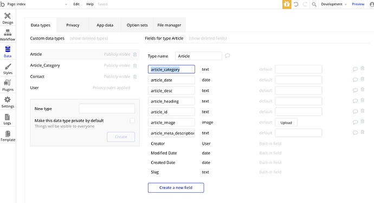Image resolution: width=374 pixels, height=203 pixels.
Task: Switch to the File manager tab
Action: tap(169, 25)
